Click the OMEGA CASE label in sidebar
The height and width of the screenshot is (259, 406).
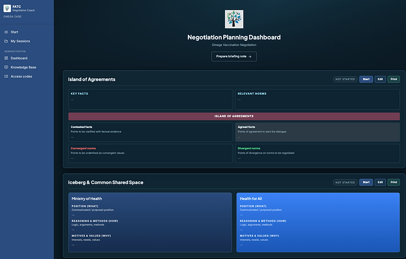tap(12, 17)
